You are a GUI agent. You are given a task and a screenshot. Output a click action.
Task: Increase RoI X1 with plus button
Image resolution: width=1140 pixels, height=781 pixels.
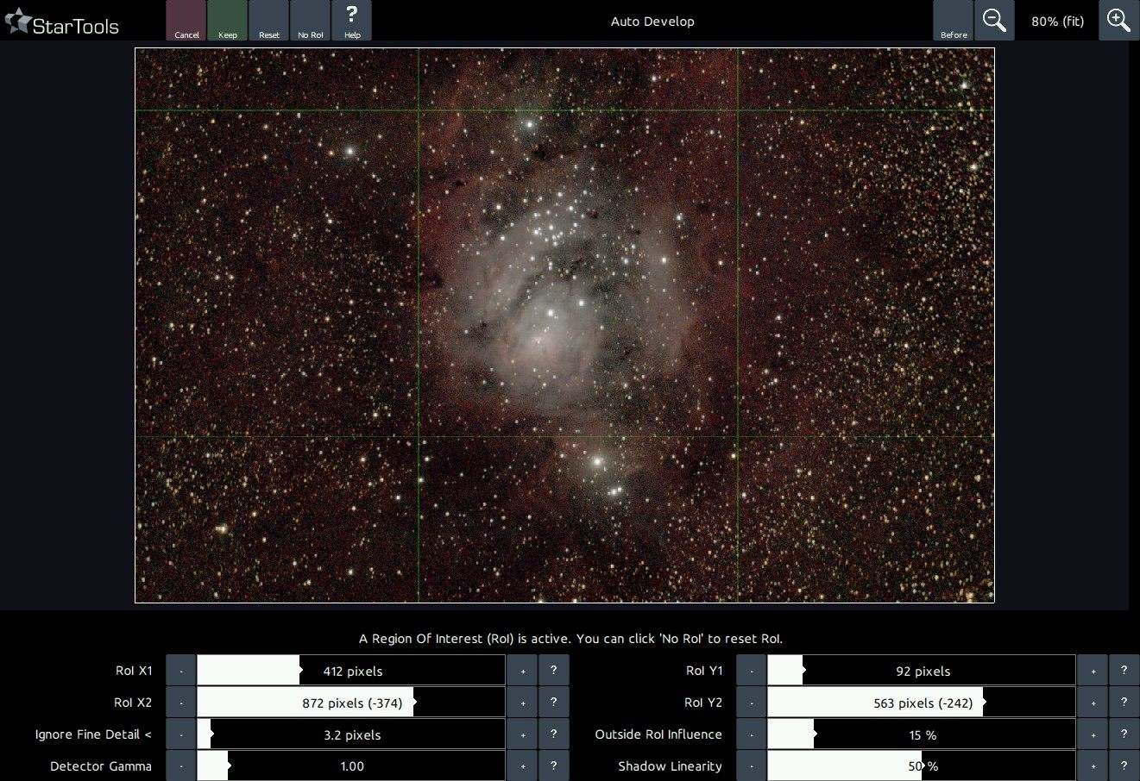[x=522, y=671]
